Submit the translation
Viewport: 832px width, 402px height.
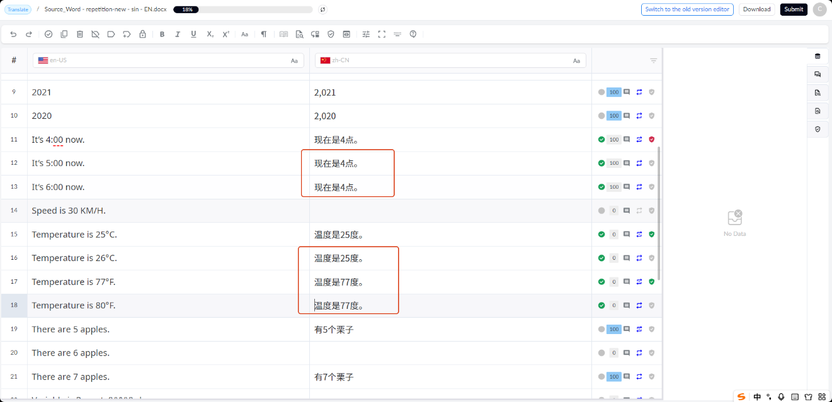tap(794, 9)
